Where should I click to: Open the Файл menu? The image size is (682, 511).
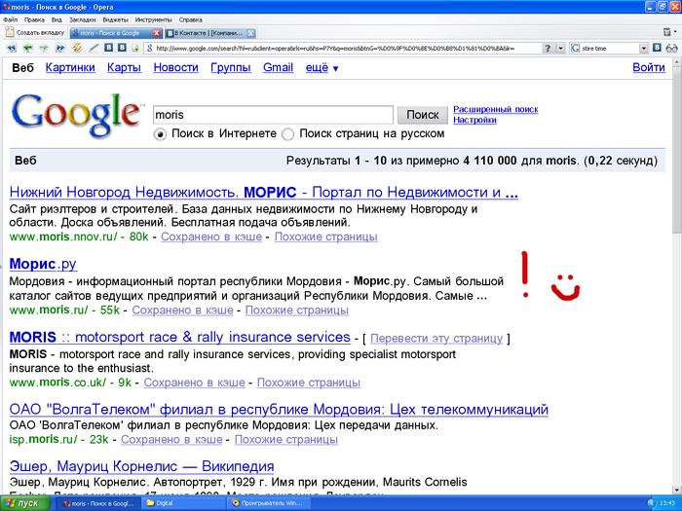click(11, 20)
